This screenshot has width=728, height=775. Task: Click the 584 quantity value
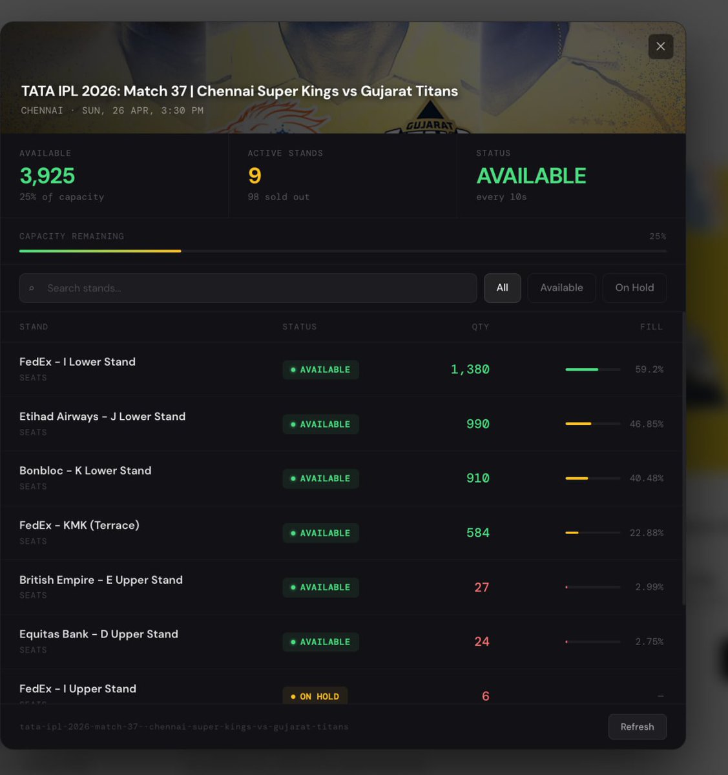[x=477, y=533]
